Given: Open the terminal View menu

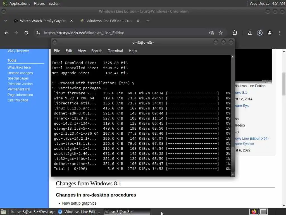Looking at the screenshot, I should (x=82, y=51).
